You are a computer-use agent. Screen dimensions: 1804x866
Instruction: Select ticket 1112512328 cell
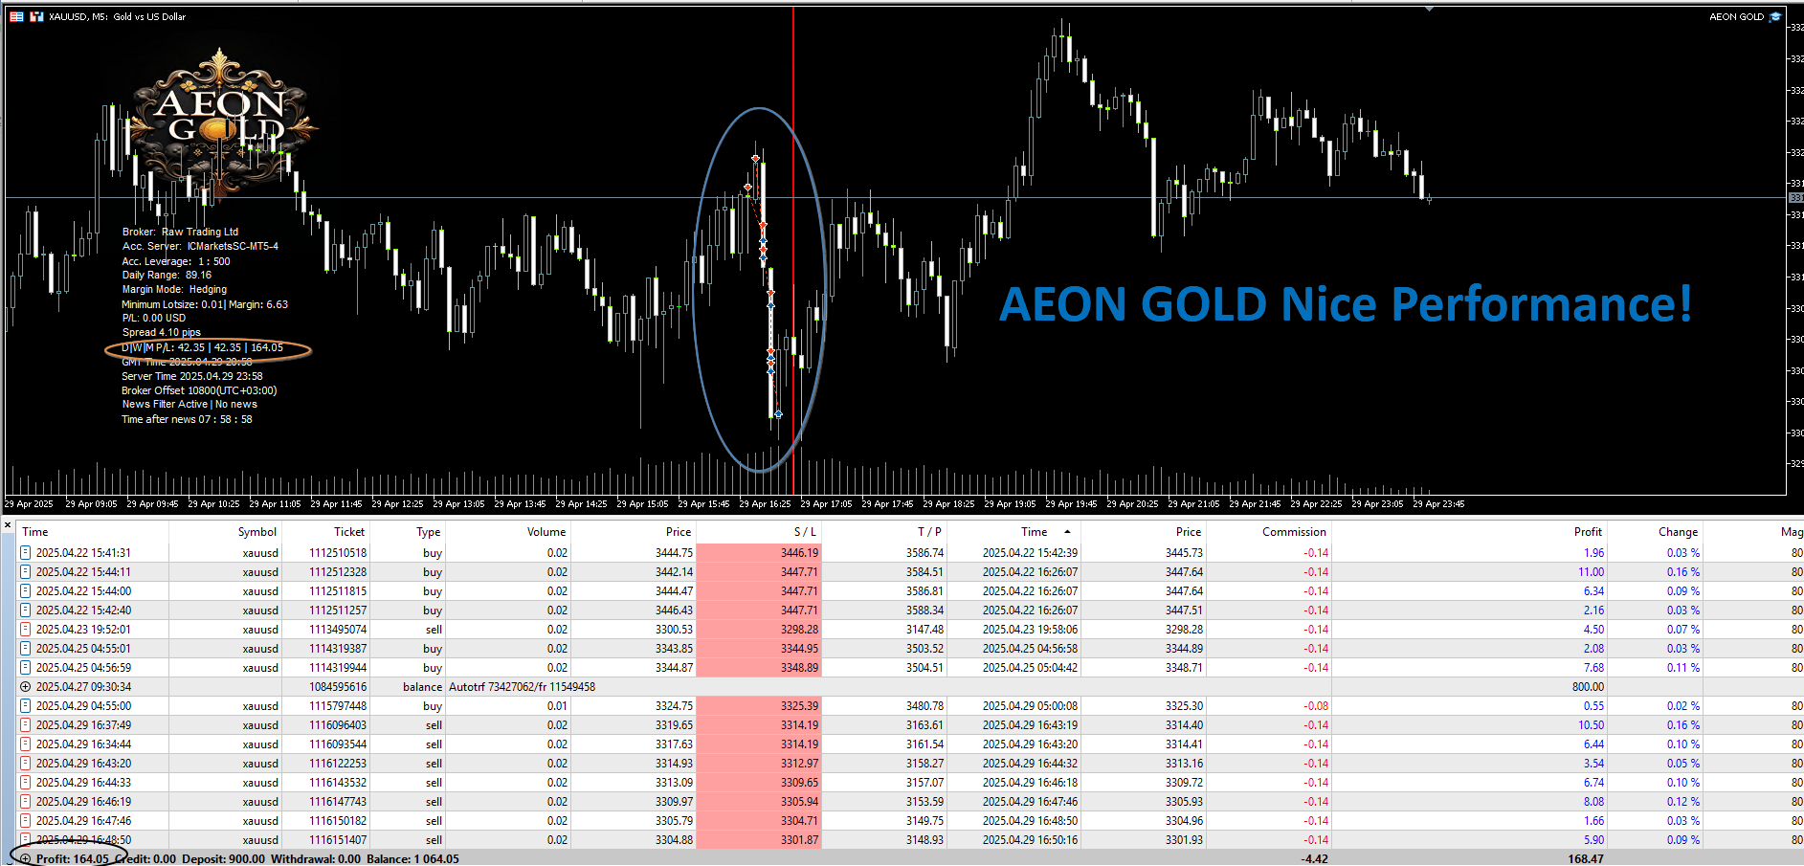[337, 572]
